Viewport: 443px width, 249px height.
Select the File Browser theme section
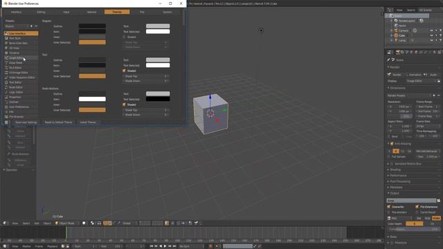[x=21, y=117]
